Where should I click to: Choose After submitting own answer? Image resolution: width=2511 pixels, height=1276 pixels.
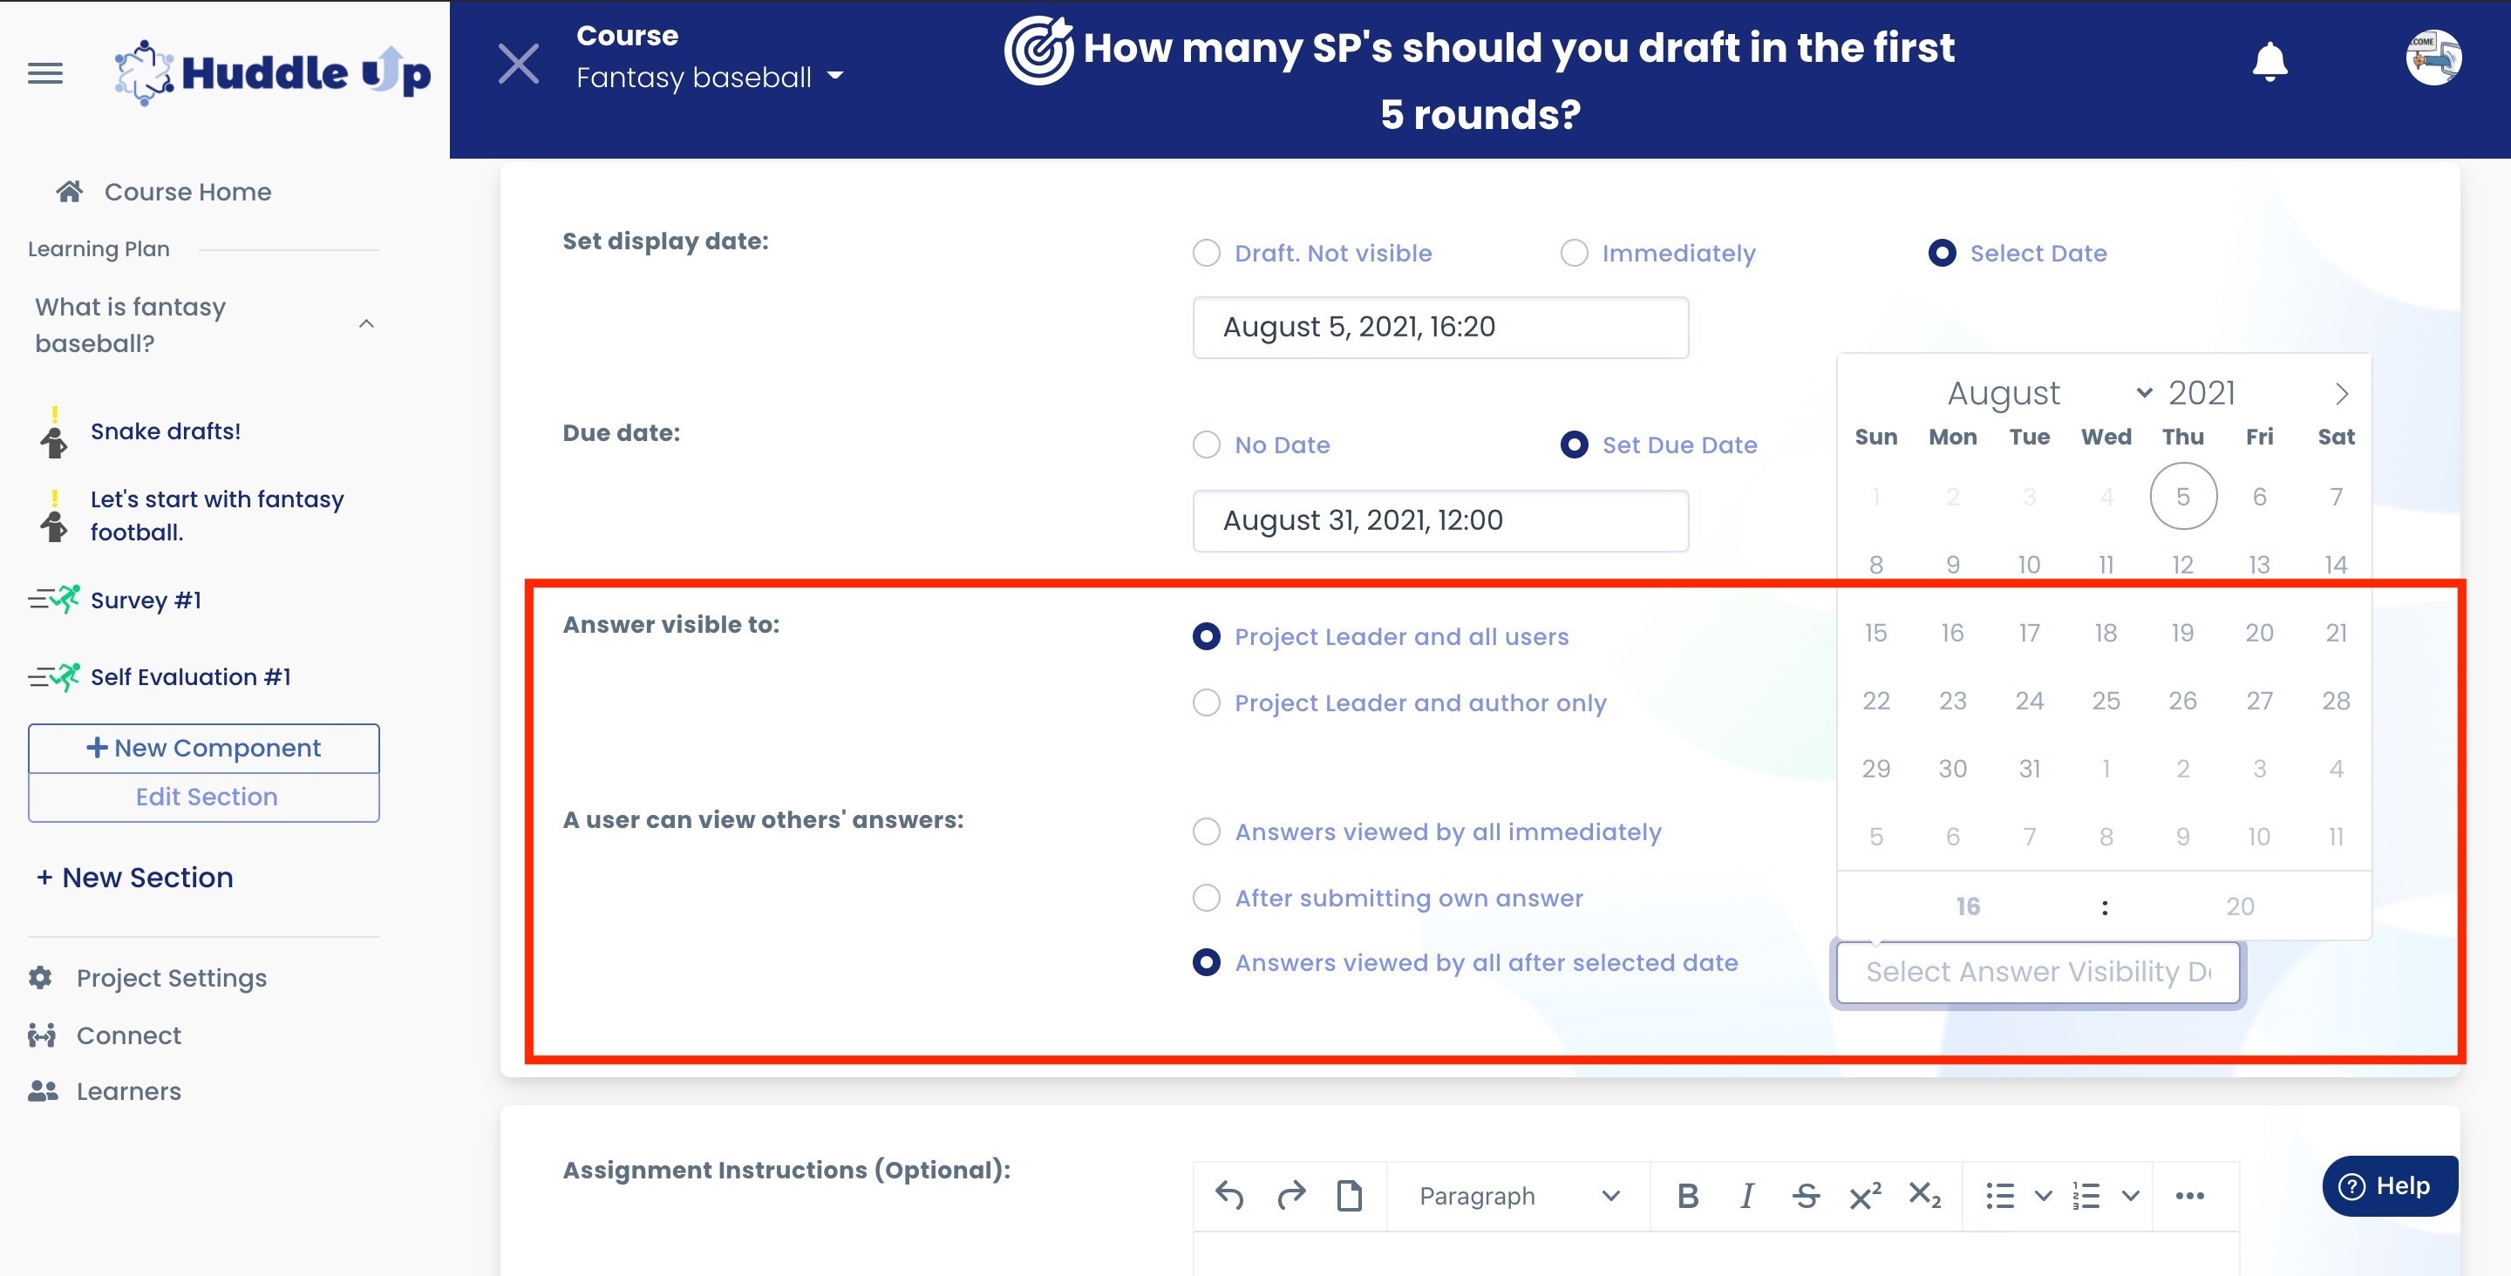tap(1206, 898)
